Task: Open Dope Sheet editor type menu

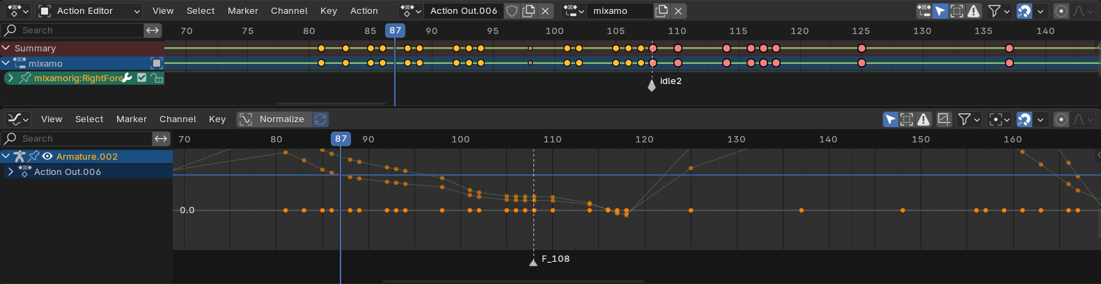Action: point(17,10)
